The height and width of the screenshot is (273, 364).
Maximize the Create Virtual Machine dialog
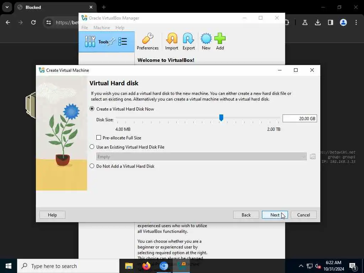coord(296,70)
